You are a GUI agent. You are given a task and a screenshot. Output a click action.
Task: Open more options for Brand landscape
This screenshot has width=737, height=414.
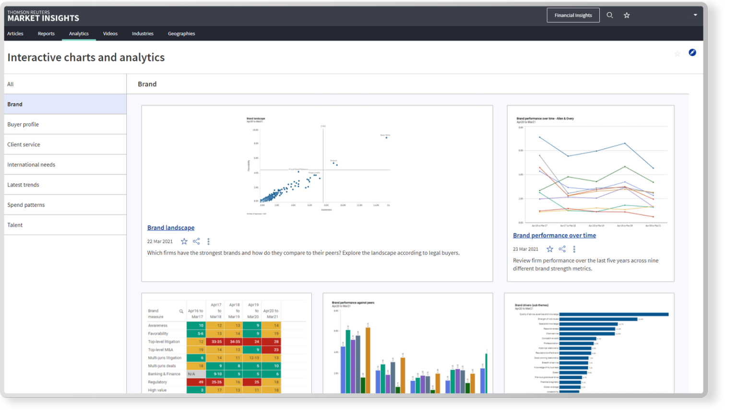[x=208, y=241]
